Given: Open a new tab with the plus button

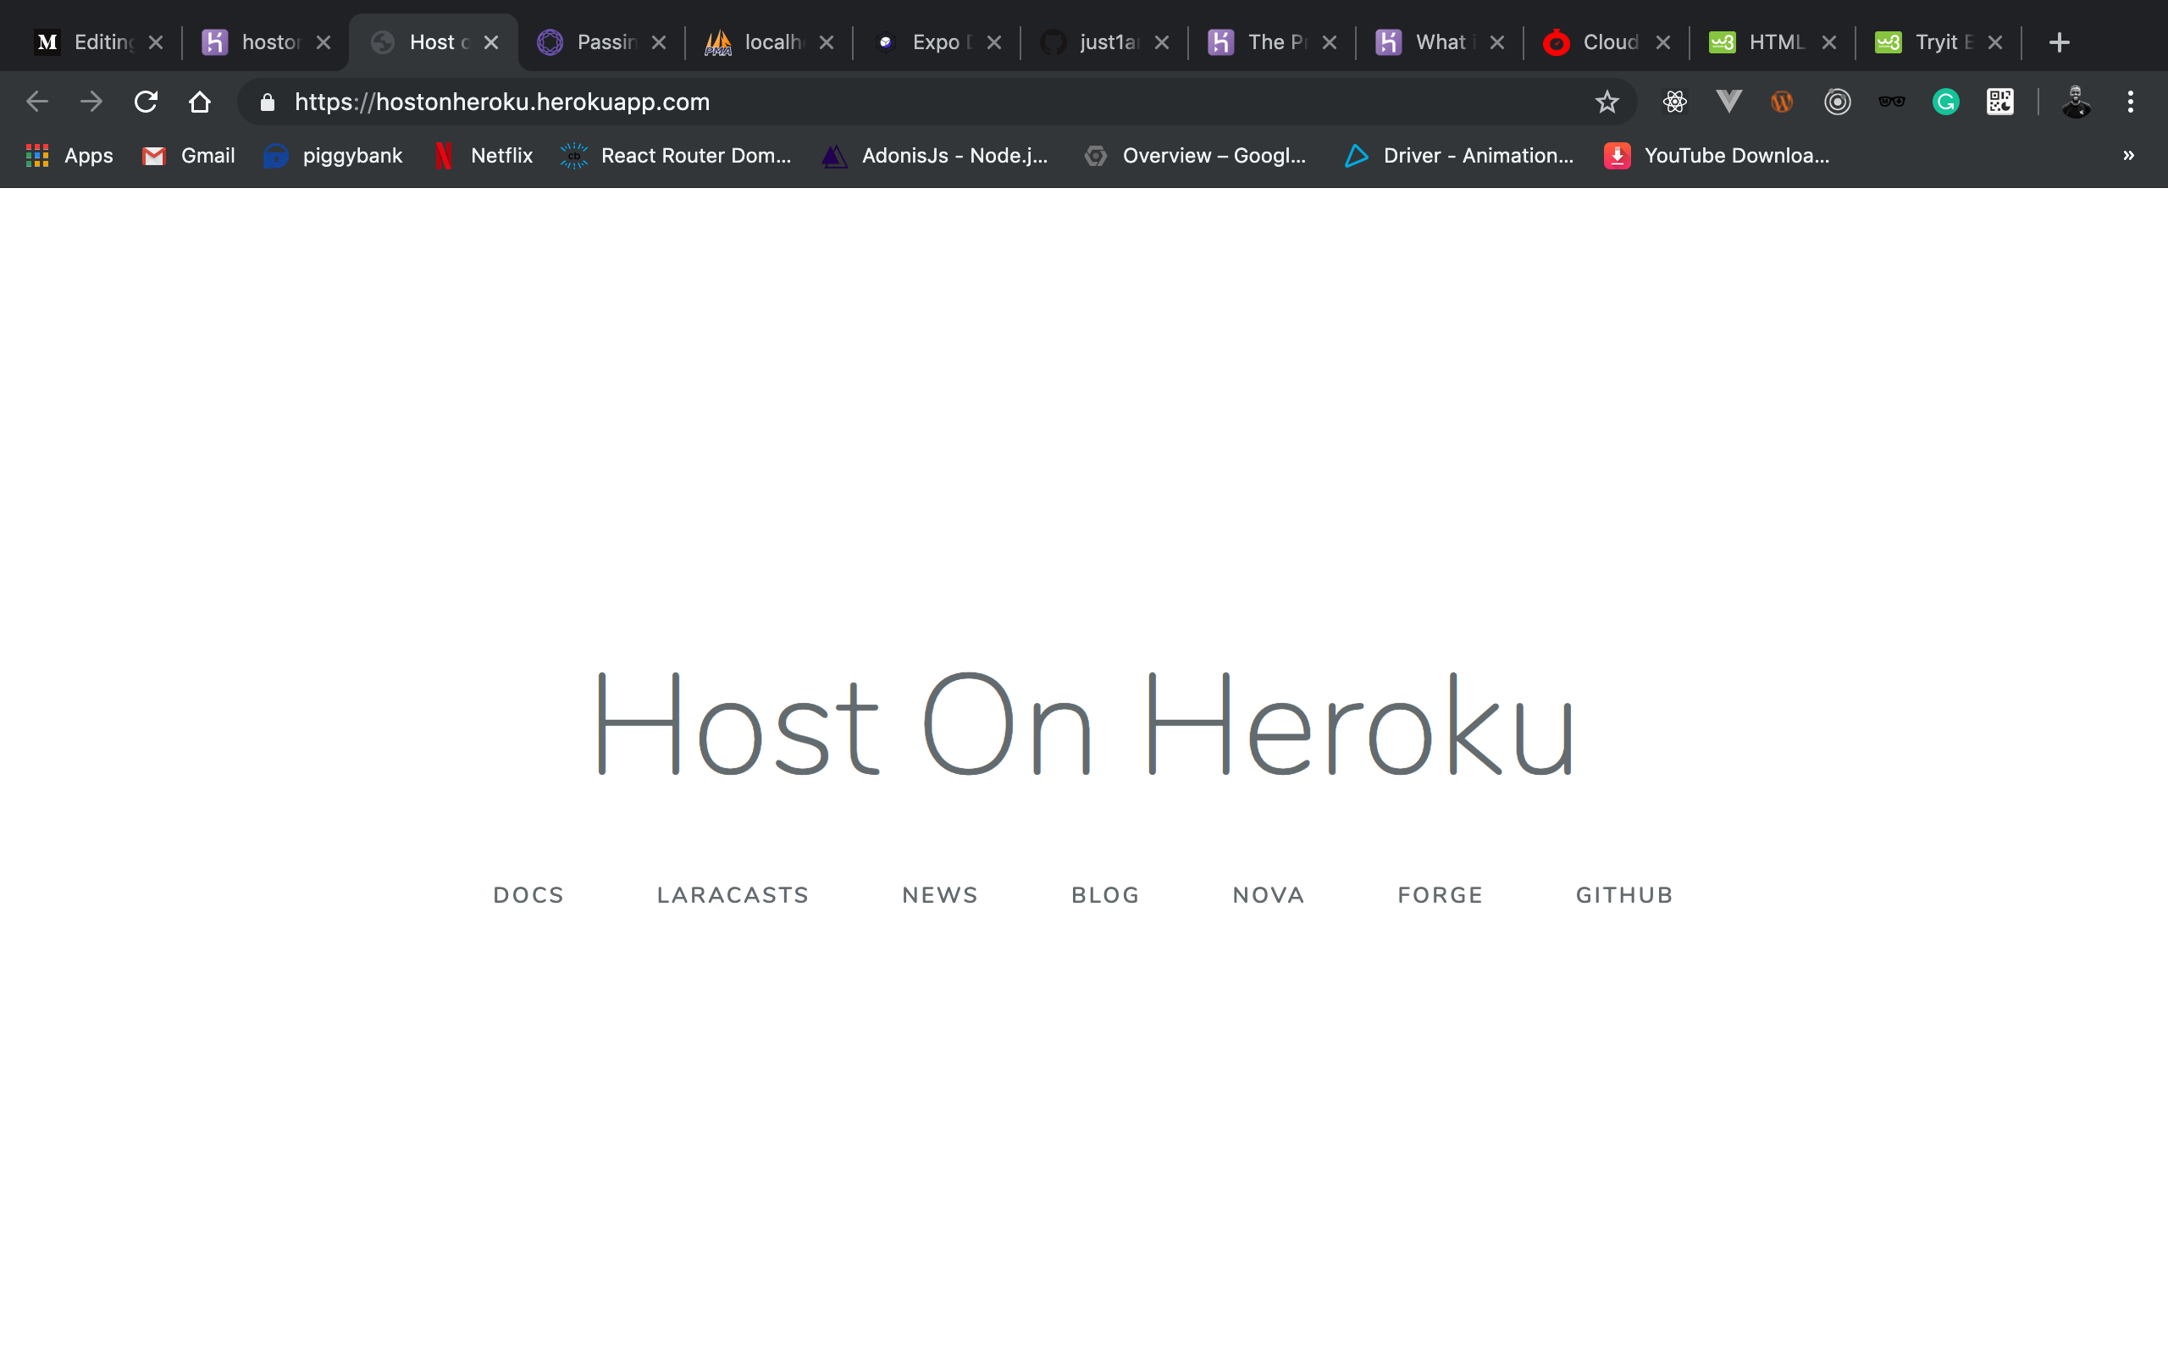Looking at the screenshot, I should (x=2059, y=41).
